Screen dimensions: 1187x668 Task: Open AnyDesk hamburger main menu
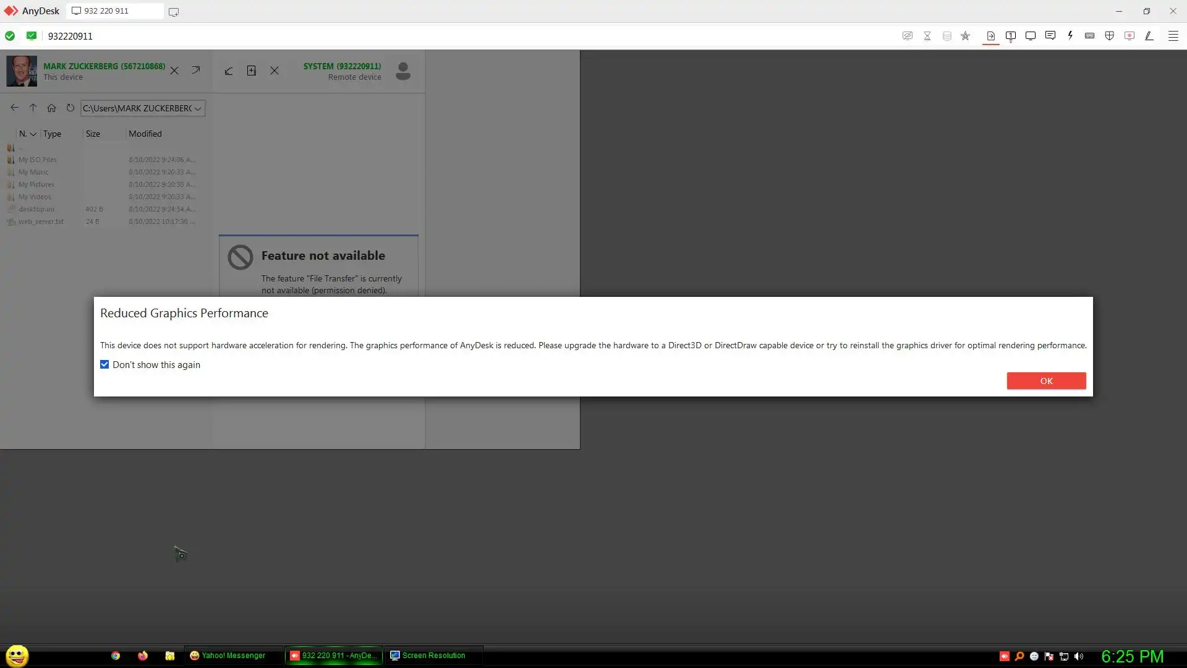pyautogui.click(x=1173, y=36)
